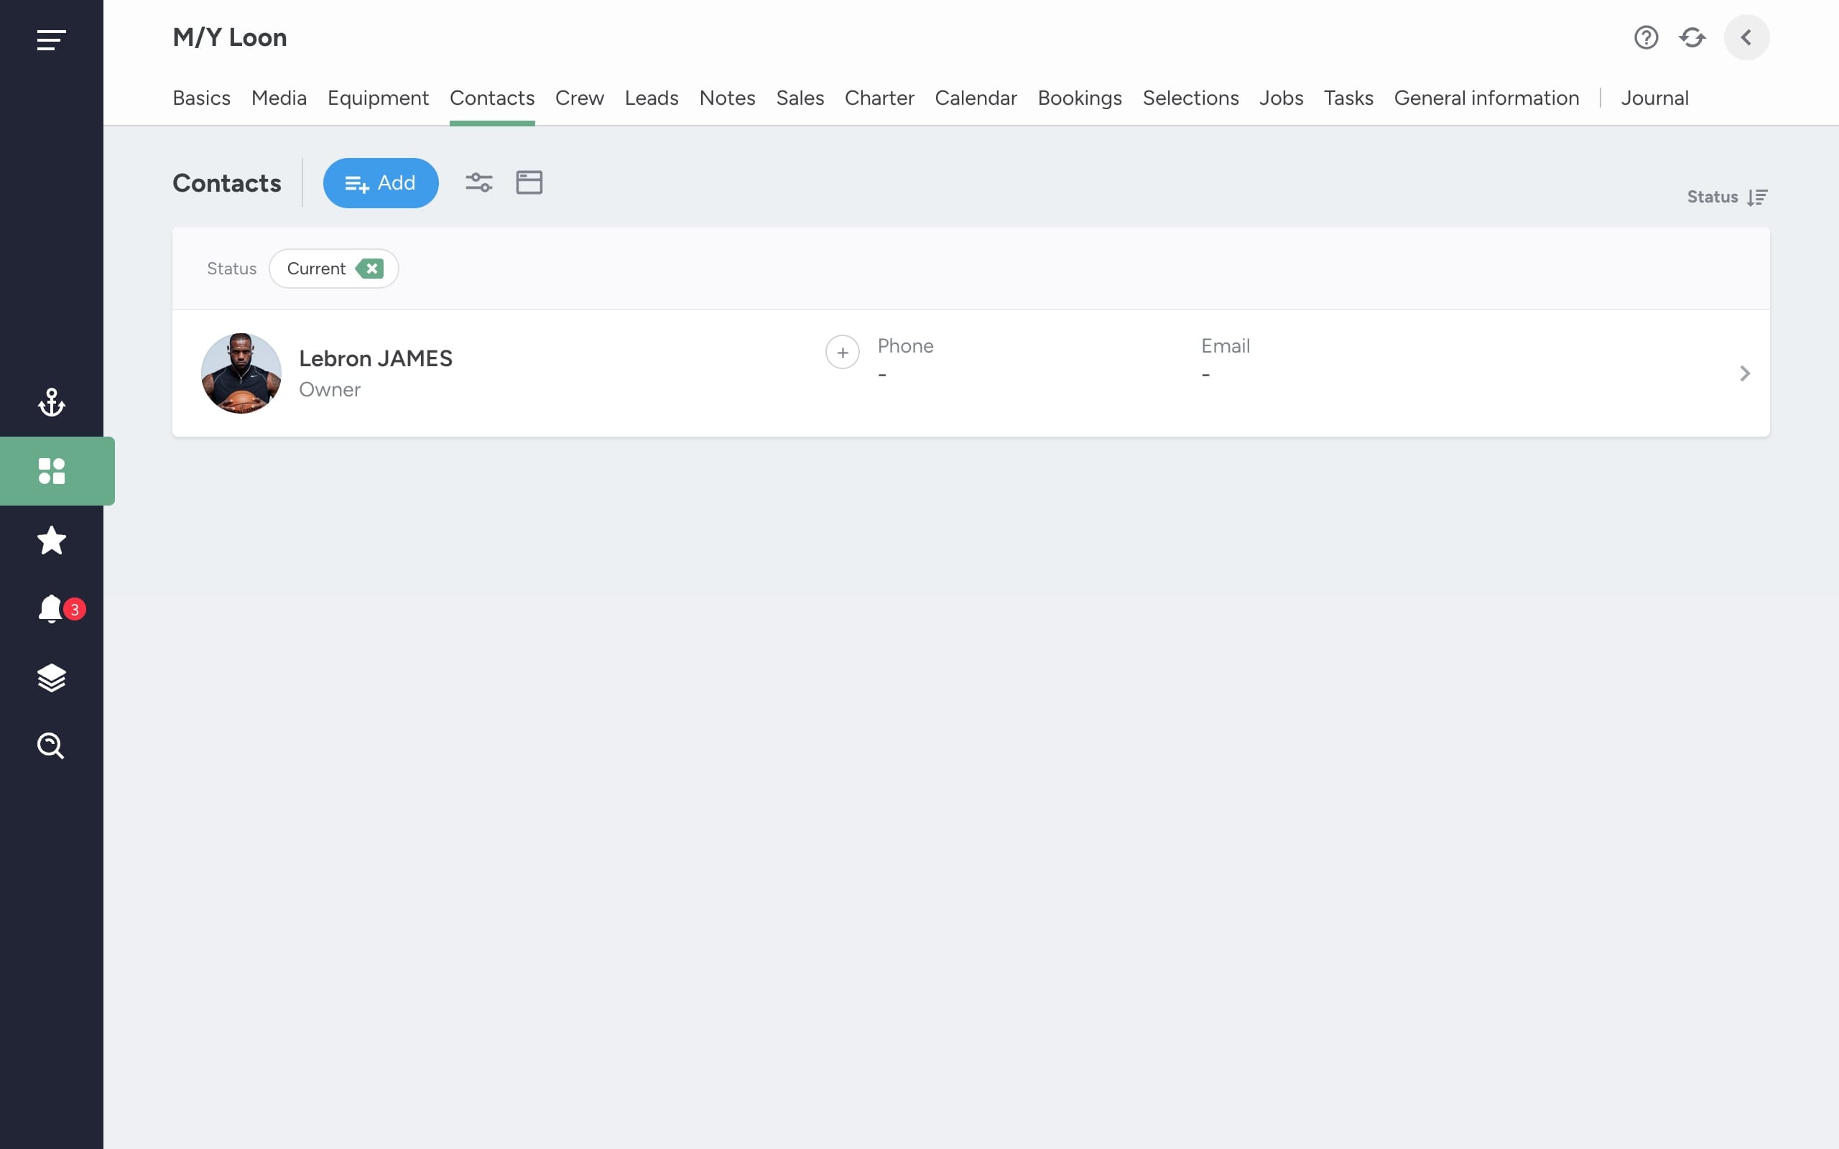Viewport: 1839px width, 1149px height.
Task: Click the Add contact button
Action: [381, 183]
